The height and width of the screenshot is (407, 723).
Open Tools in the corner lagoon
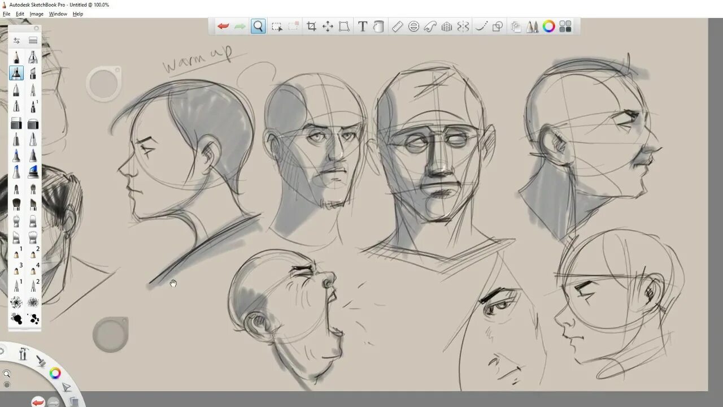[x=23, y=354]
